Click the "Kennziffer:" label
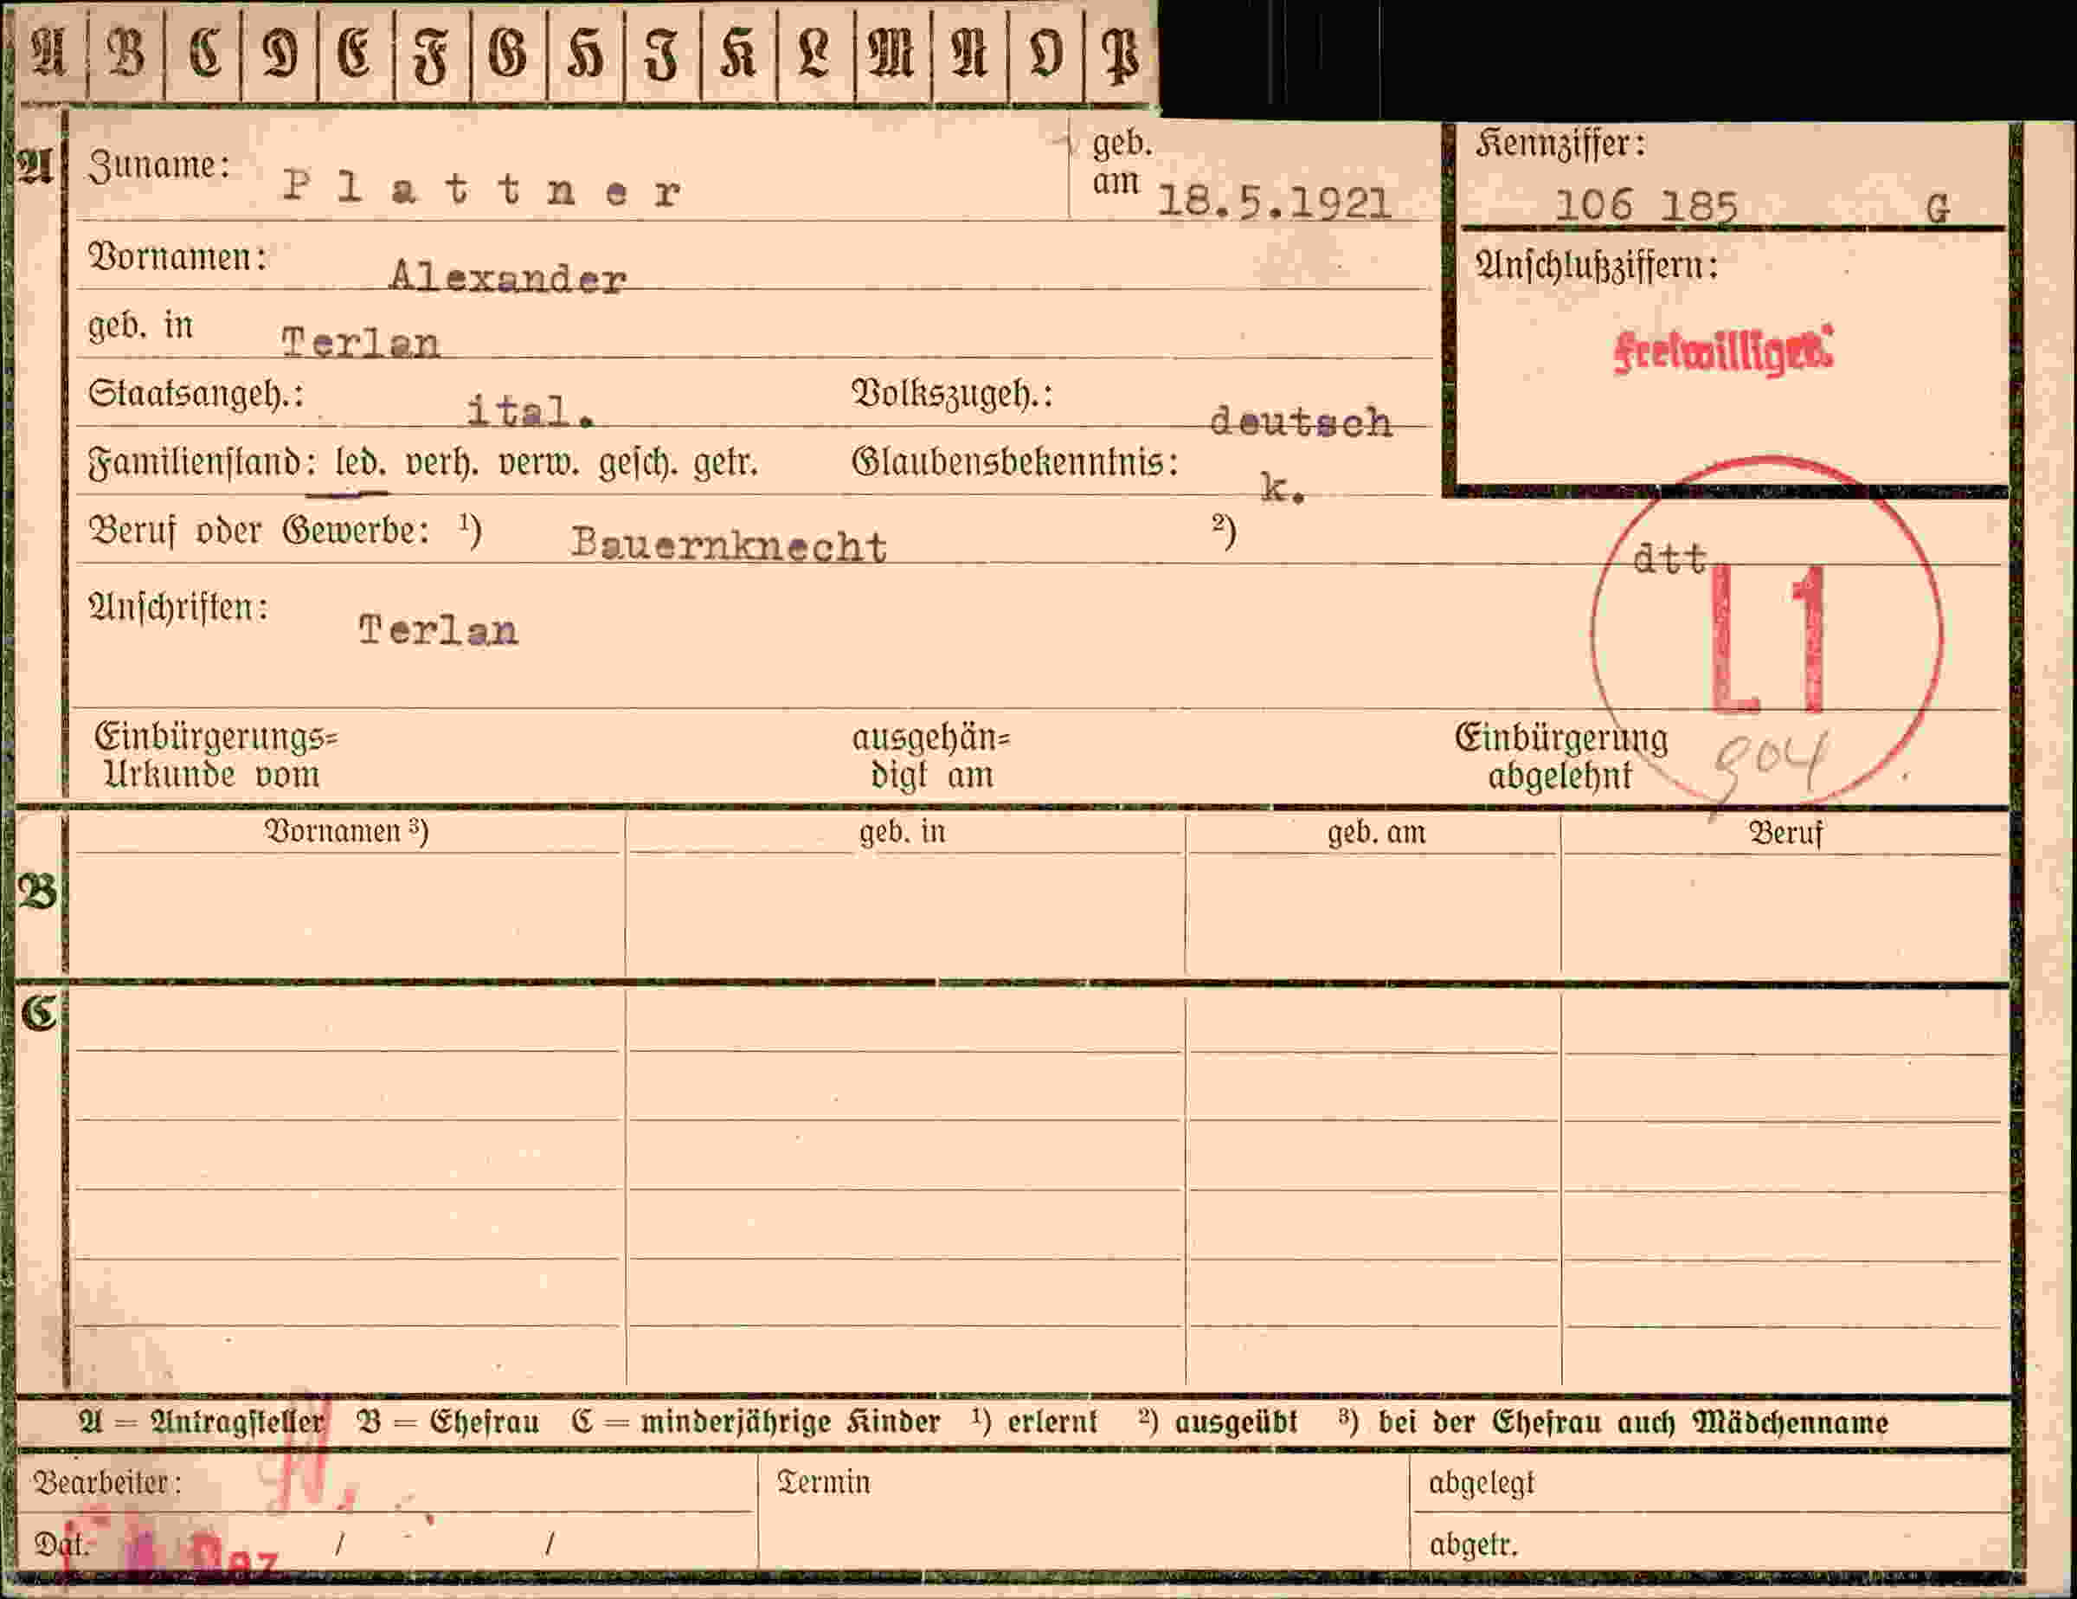Screen dimensions: 2077x1599 tap(1559, 145)
